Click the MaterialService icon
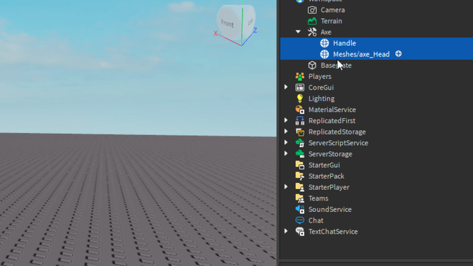The height and width of the screenshot is (266, 473). [299, 109]
